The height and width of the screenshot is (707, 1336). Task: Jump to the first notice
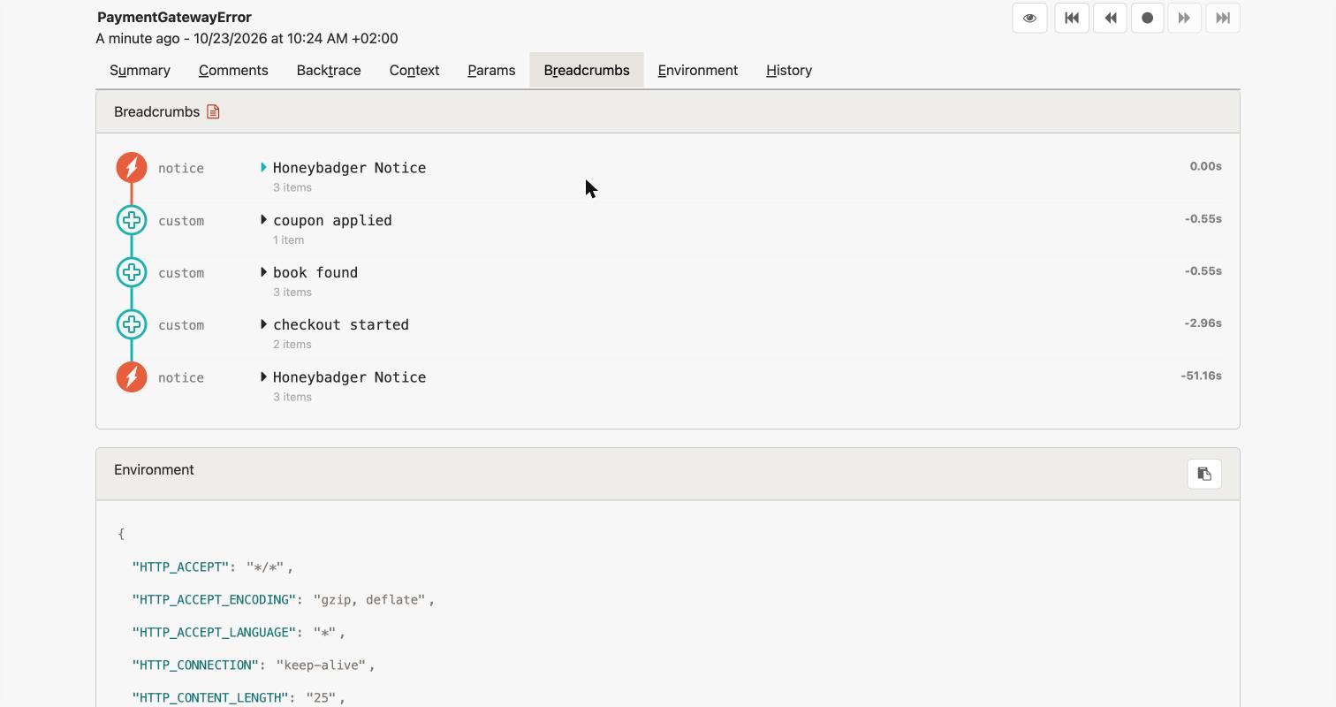1072,18
